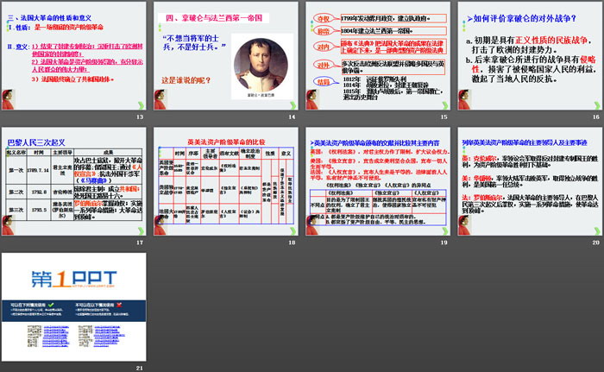Click the green arrow icon on slide 15

pyautogui.click(x=445, y=105)
